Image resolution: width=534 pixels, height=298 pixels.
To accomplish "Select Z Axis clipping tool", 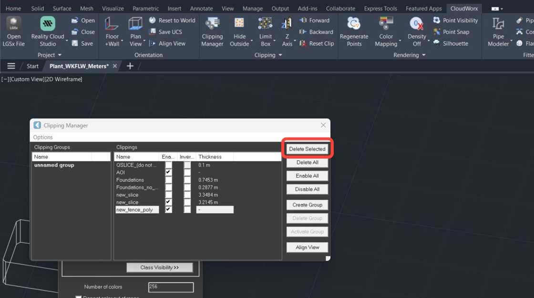I will coord(287,31).
